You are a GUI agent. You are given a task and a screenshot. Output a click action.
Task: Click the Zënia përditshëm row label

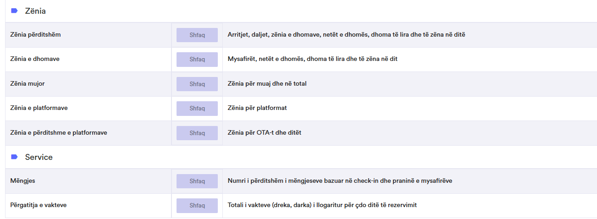35,35
